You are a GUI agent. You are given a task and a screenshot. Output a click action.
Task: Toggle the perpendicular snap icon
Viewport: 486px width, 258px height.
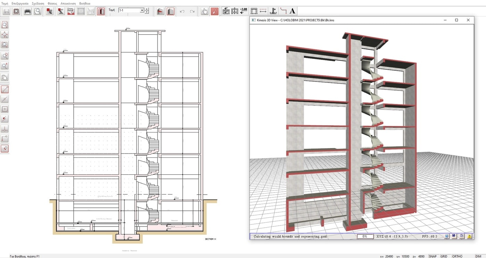point(5,129)
